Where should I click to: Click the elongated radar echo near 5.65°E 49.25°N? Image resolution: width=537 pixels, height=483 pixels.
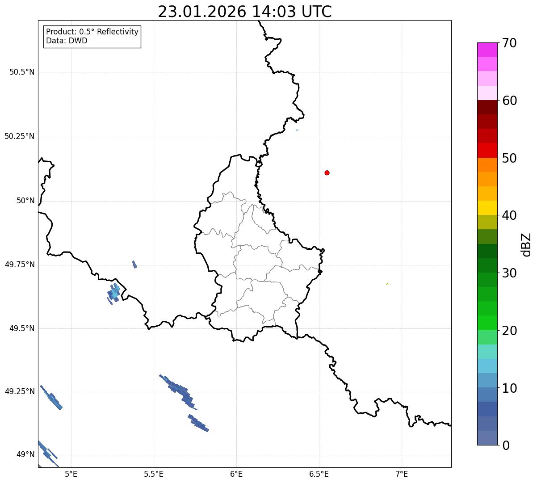pos(178,392)
